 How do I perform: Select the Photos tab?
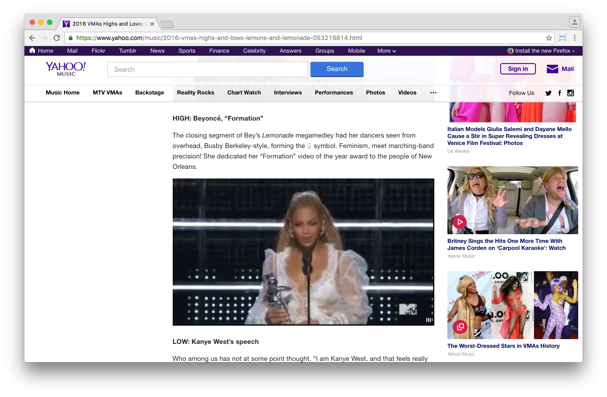point(375,93)
